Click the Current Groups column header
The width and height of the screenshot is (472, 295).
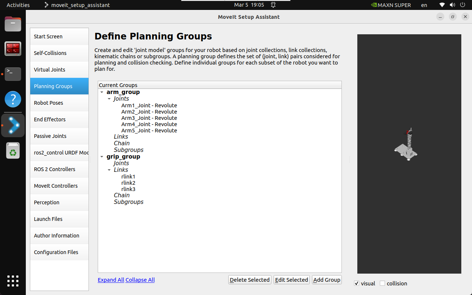point(220,85)
